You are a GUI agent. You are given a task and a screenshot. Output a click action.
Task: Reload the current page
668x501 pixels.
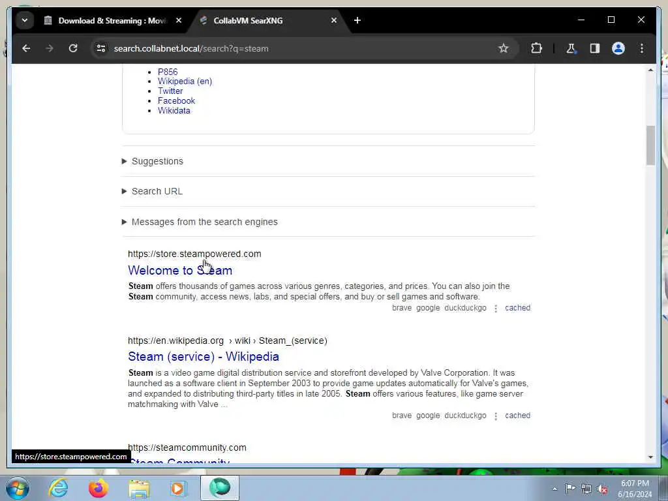pyautogui.click(x=73, y=48)
